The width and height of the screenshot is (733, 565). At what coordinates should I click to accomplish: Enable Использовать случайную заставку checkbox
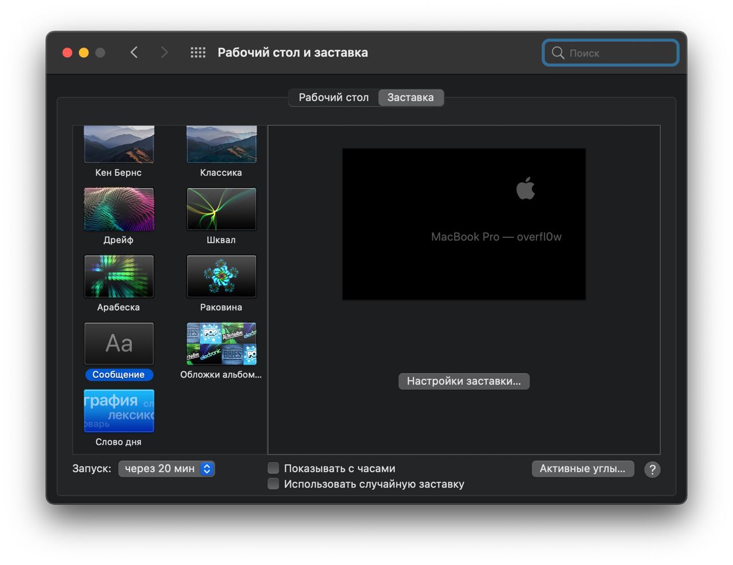[x=274, y=484]
